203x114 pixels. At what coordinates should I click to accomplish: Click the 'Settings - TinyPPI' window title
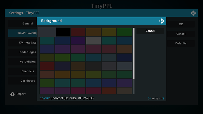click(x=24, y=13)
